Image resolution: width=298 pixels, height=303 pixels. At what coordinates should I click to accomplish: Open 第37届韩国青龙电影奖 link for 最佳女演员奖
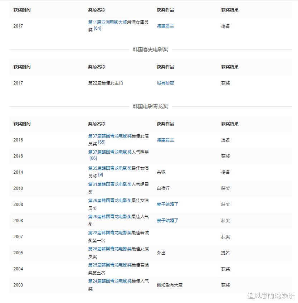[x=110, y=136]
